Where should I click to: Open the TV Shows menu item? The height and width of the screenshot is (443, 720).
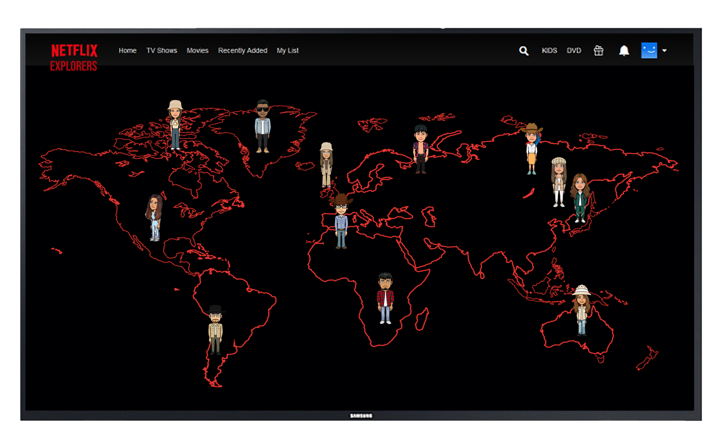[162, 50]
